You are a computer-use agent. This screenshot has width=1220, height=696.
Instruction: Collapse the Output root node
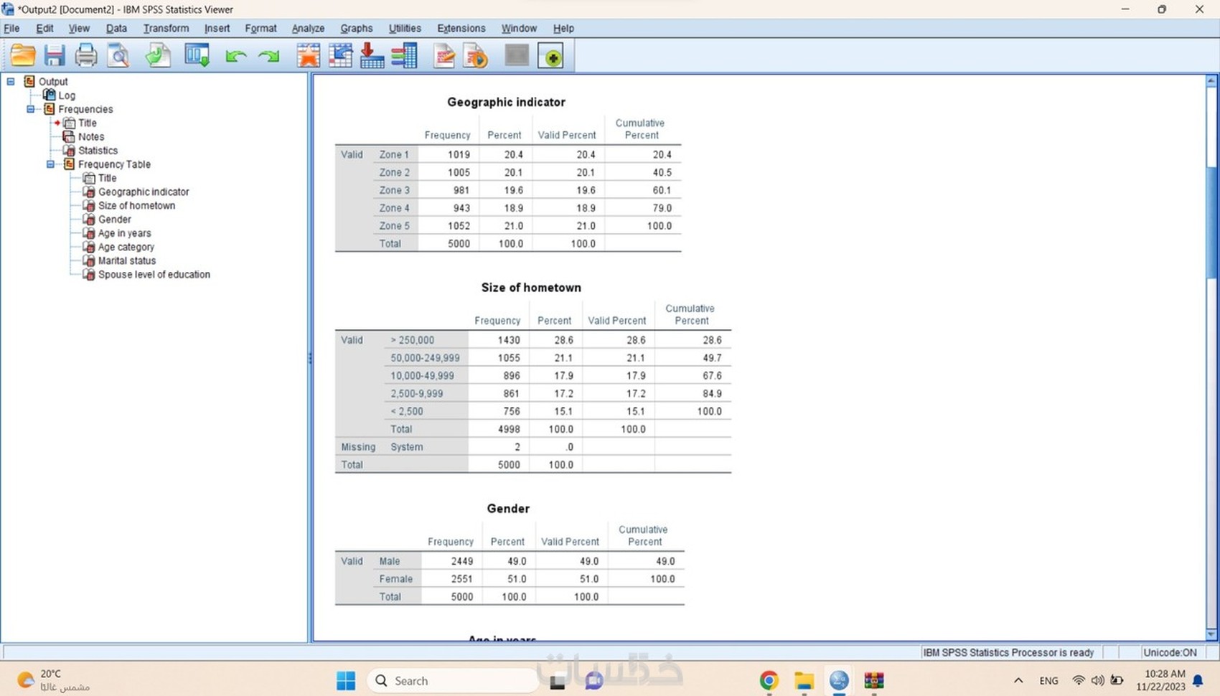11,82
